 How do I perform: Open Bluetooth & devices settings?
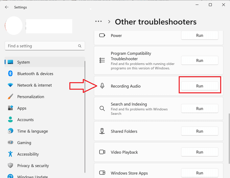(45, 73)
